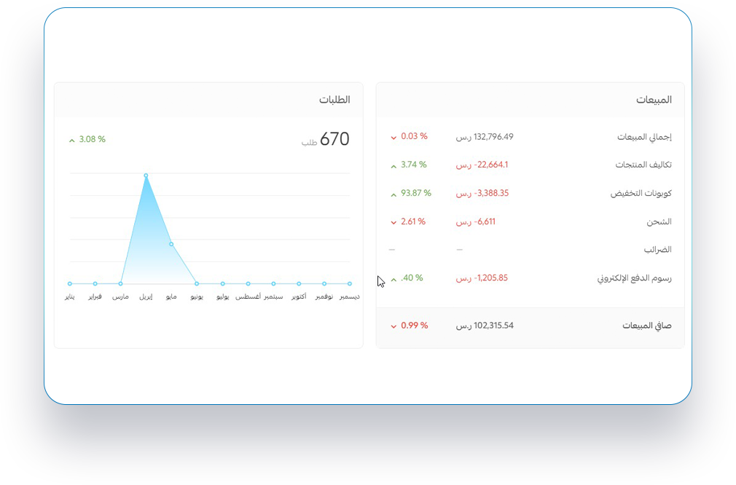Click the red down arrow beside 0.99 %
Viewport: 736px width, 485px height.
point(394,326)
